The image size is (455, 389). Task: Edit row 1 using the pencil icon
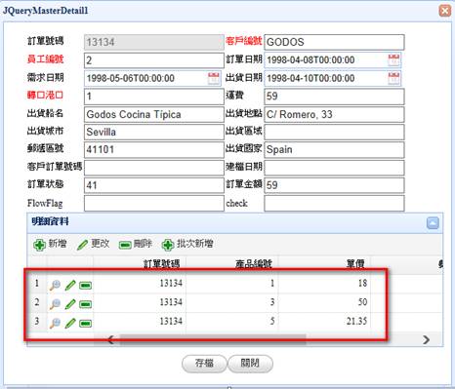tap(70, 285)
